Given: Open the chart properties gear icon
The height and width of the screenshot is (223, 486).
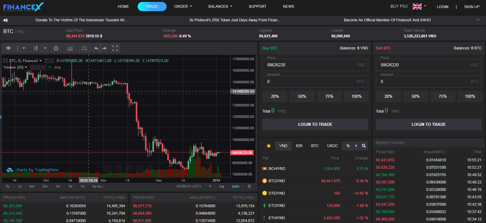Looking at the screenshot, I should coord(56,48).
